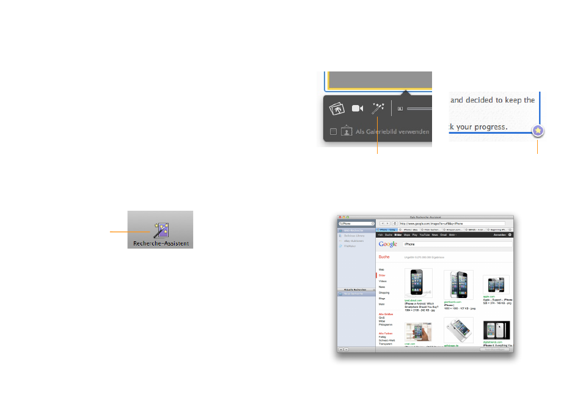Open the 'Mehr' dropdown in black Google bar
The image size is (583, 408).
tap(453, 235)
